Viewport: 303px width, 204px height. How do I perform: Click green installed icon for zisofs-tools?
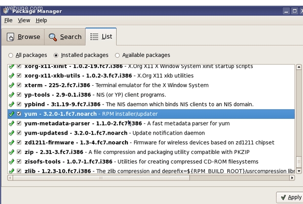[x=12, y=162]
